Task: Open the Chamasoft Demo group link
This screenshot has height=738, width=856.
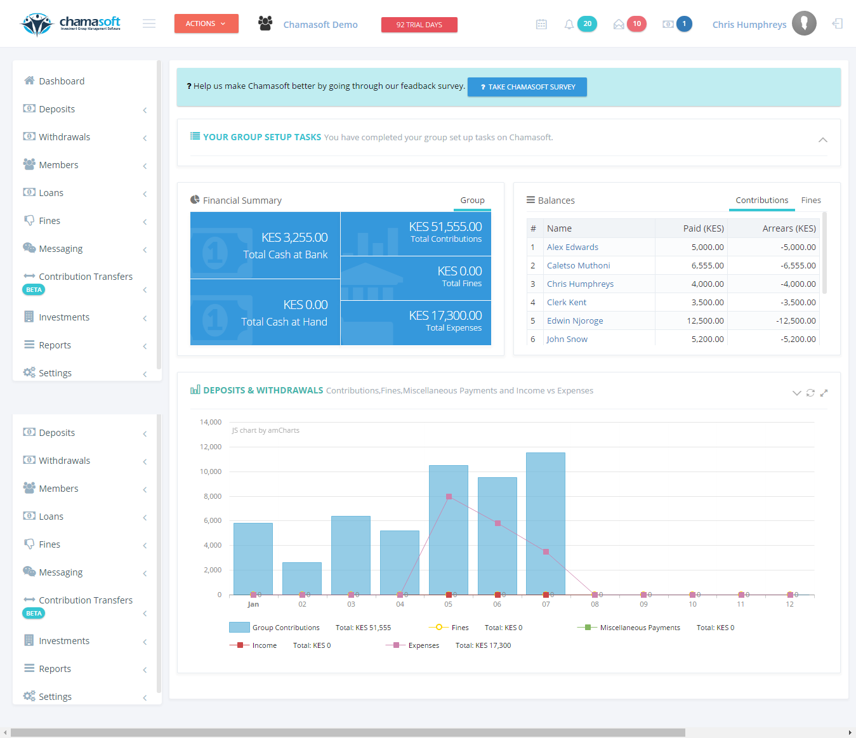Action: [x=320, y=25]
